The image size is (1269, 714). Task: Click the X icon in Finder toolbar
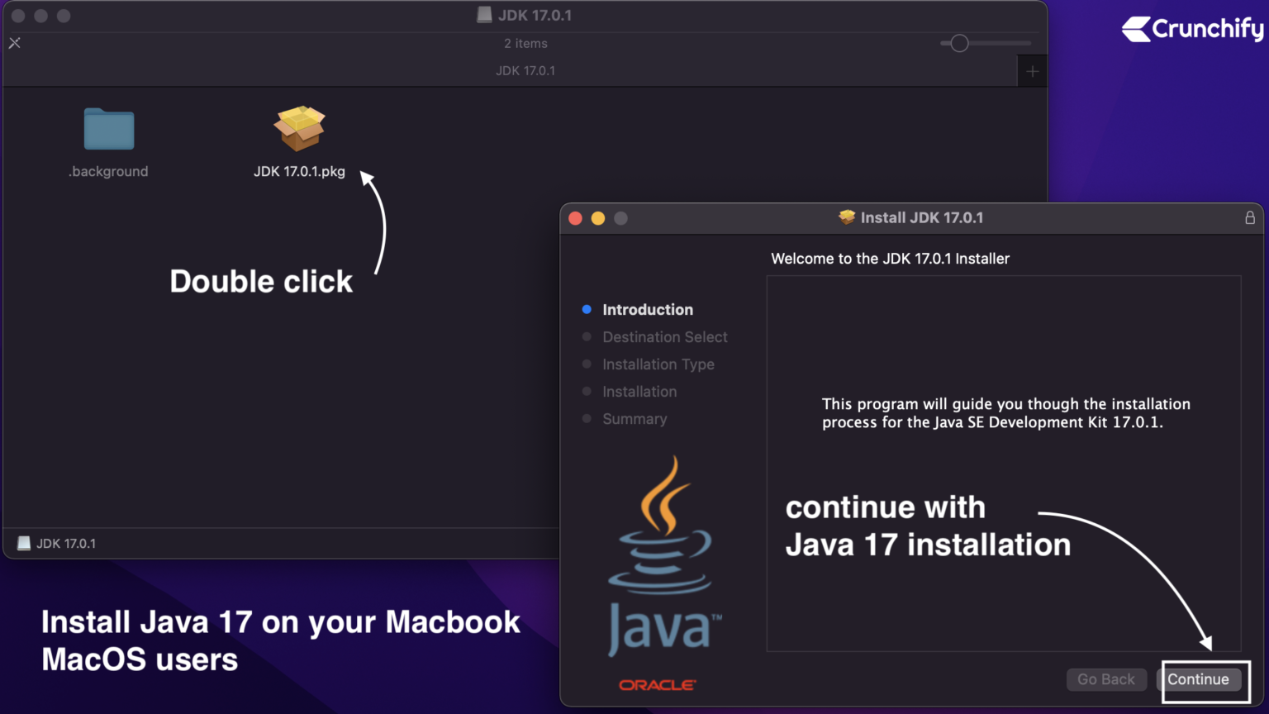pyautogui.click(x=15, y=43)
